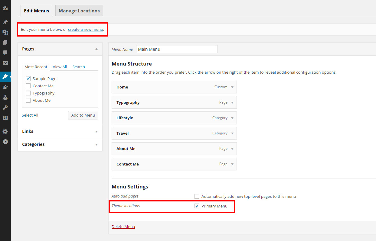The image size is (376, 241).
Task: Expand Lifestyle menu item arrow
Action: coord(232,118)
